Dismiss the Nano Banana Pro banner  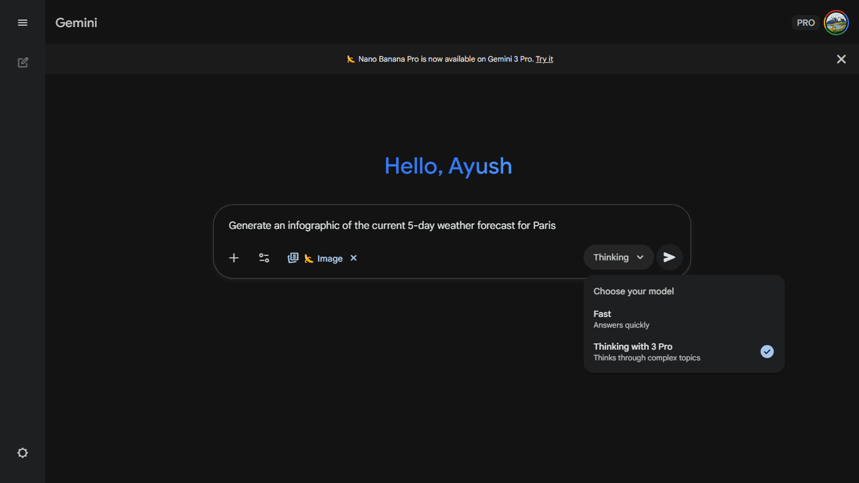[x=841, y=59]
